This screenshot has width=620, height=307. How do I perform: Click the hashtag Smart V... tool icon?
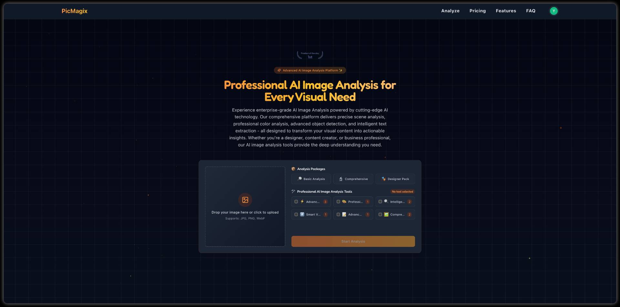[302, 215]
